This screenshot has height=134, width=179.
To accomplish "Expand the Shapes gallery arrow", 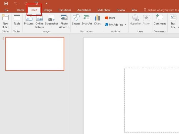I will 76,27.
